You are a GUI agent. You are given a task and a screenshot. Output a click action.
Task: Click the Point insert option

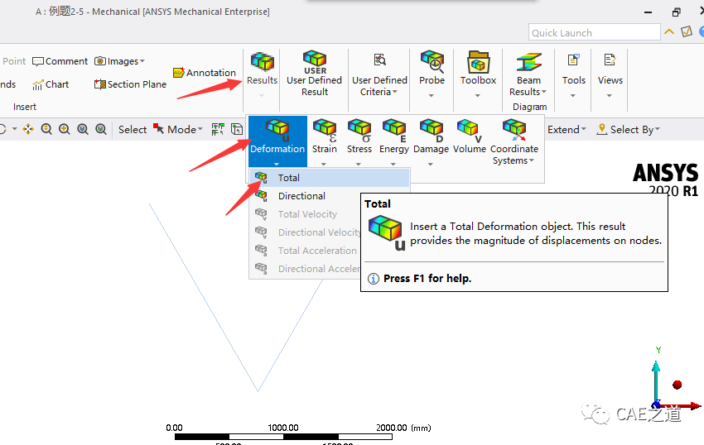[x=14, y=61]
